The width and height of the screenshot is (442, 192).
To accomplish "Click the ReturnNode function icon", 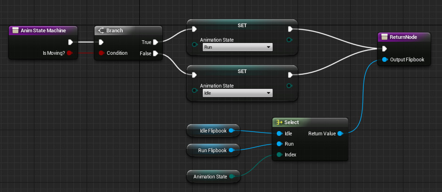I will [x=384, y=37].
